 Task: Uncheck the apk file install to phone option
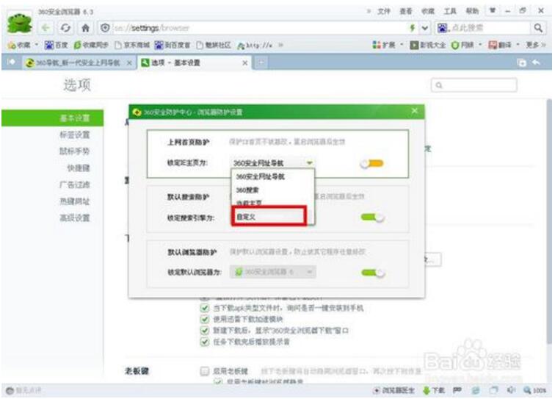[205, 308]
